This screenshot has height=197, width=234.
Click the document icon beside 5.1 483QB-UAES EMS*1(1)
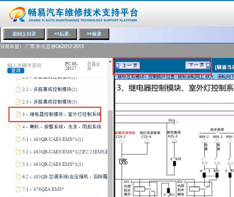coord(18,139)
